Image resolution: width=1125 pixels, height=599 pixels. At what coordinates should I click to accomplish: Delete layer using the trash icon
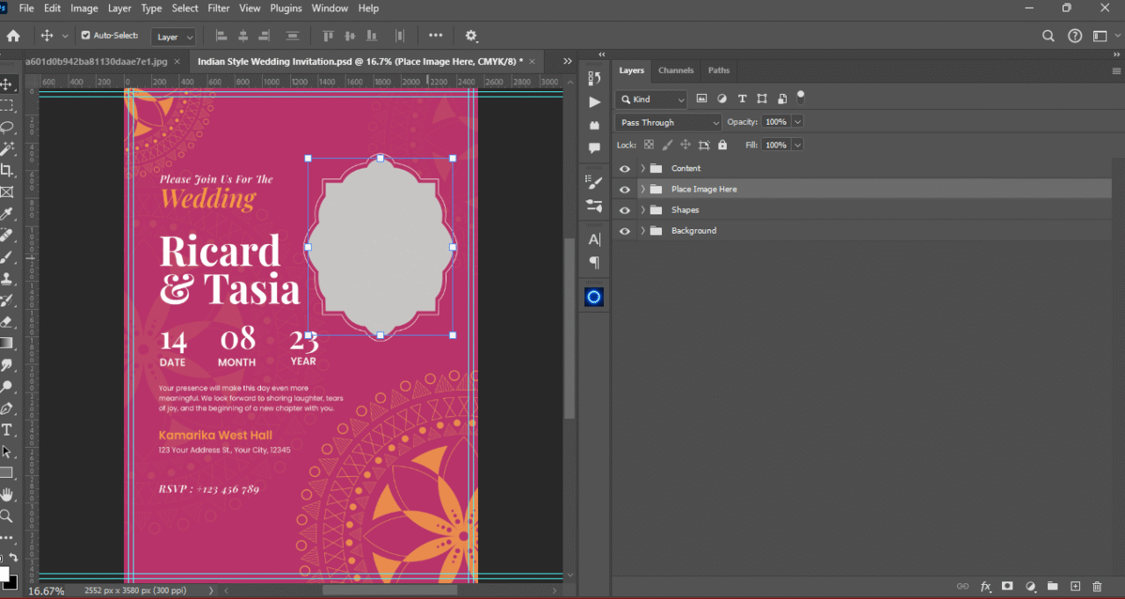[x=1097, y=586]
